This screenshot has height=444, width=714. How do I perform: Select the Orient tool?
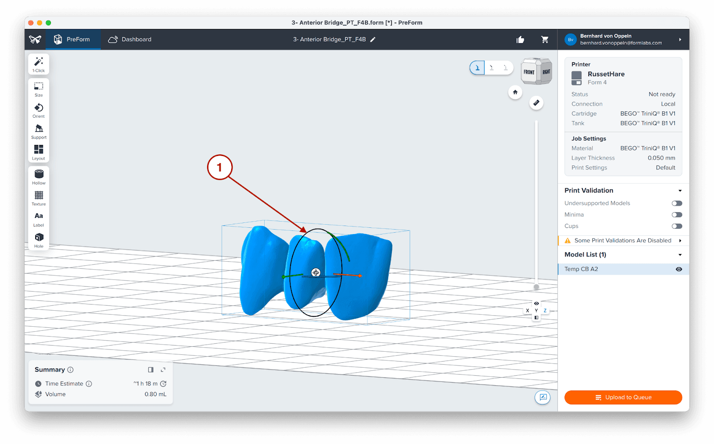pyautogui.click(x=38, y=110)
